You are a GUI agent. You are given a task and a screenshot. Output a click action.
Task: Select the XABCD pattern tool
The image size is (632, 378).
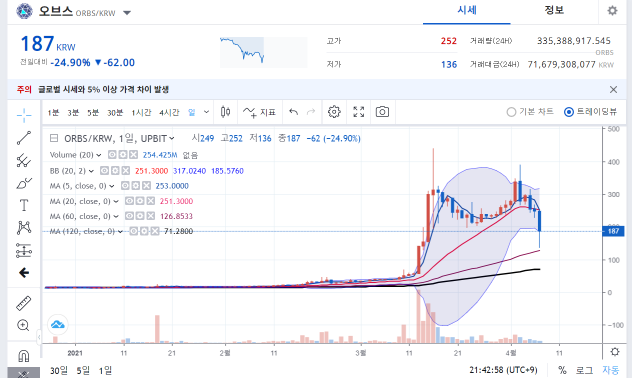coord(23,227)
